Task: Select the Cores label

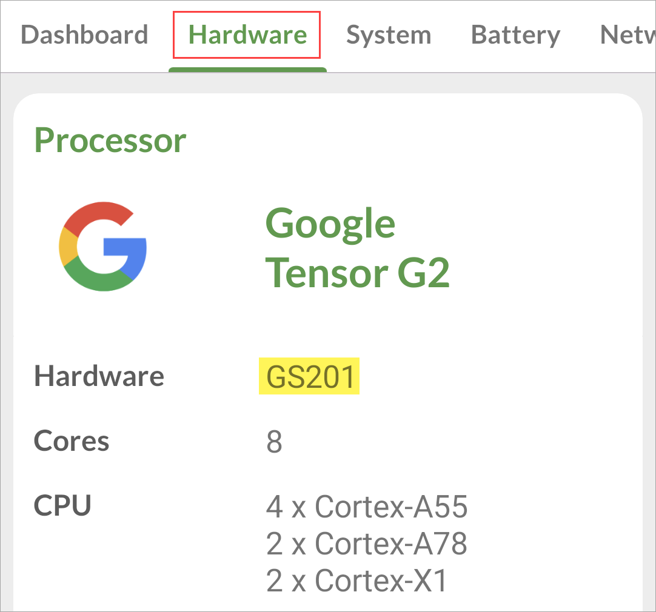Action: (x=71, y=441)
